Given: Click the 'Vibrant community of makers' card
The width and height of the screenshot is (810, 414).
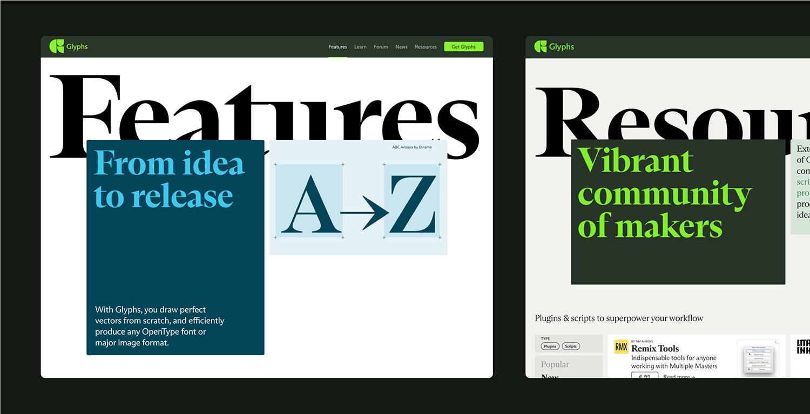Looking at the screenshot, I should click(x=678, y=212).
